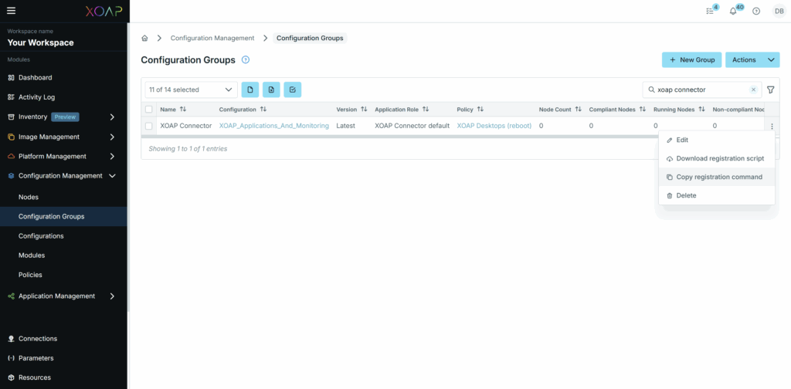The width and height of the screenshot is (791, 389).
Task: Expand the Application Management sidebar section
Action: click(113, 296)
